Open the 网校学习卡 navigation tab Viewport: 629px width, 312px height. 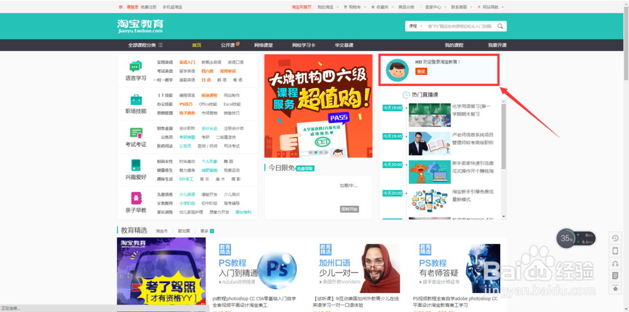click(x=304, y=45)
